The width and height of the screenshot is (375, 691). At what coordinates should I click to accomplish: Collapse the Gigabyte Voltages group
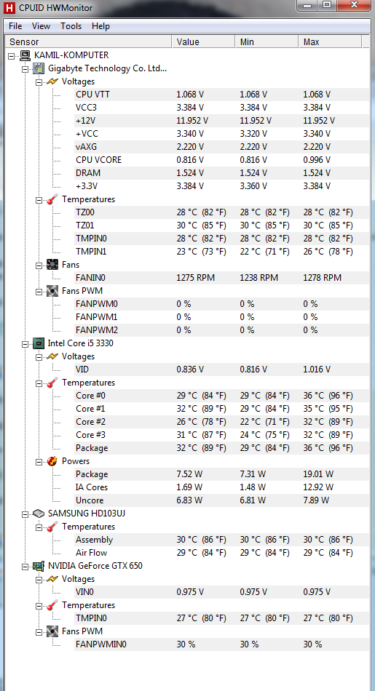click(39, 81)
